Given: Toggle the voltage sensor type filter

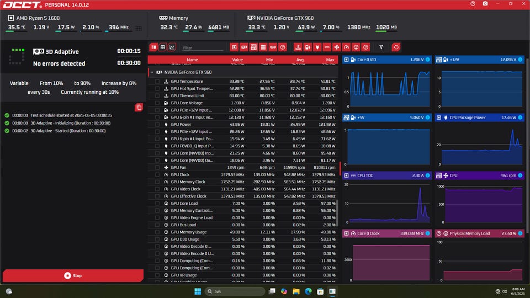Looking at the screenshot, I should tap(308, 47).
